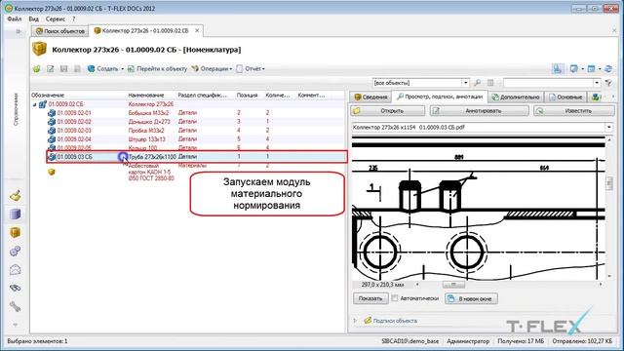
Task: Click the green refresh icon in the object toolbar
Action: tap(37, 69)
